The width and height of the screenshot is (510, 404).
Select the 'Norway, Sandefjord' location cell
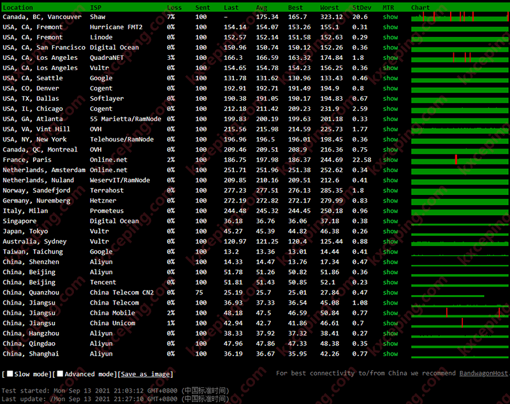click(x=36, y=191)
